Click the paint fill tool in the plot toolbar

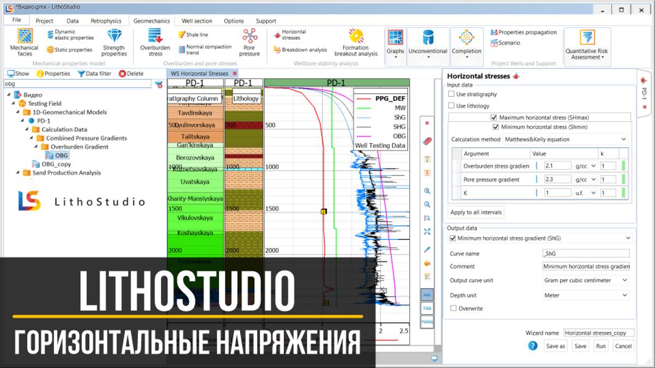pyautogui.click(x=427, y=263)
